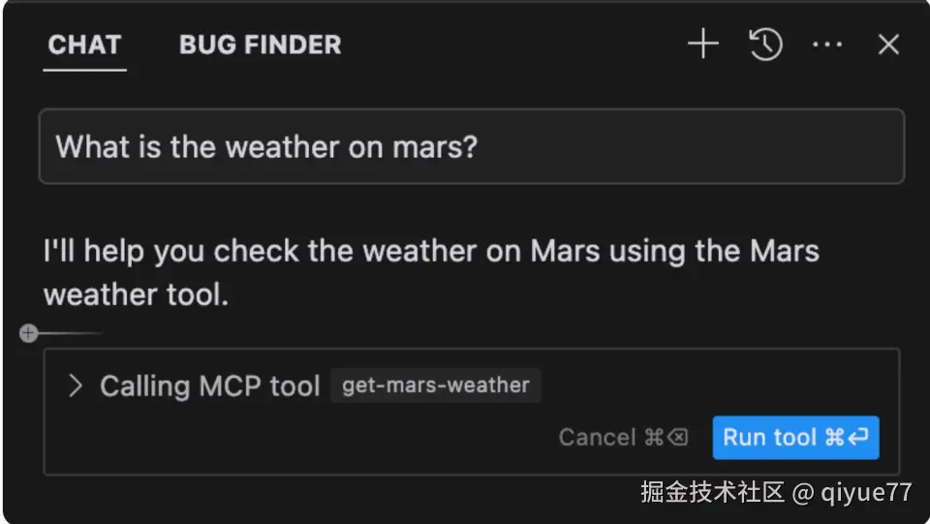This screenshot has height=524, width=930.
Task: Click command symbol next to Cancel
Action: pos(655,438)
